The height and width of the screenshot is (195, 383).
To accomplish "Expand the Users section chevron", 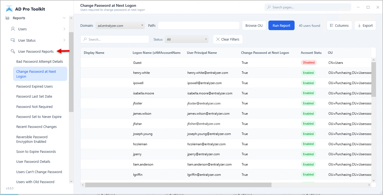I will [65, 29].
